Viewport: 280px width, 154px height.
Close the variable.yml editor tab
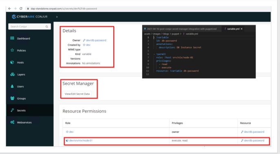coord(242,29)
